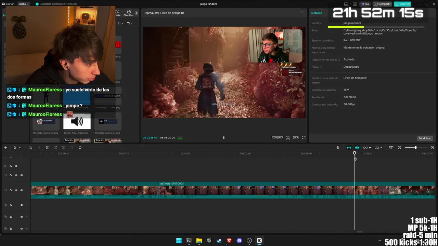Open Discord from the taskbar
The width and height of the screenshot is (438, 246).
[239, 241]
